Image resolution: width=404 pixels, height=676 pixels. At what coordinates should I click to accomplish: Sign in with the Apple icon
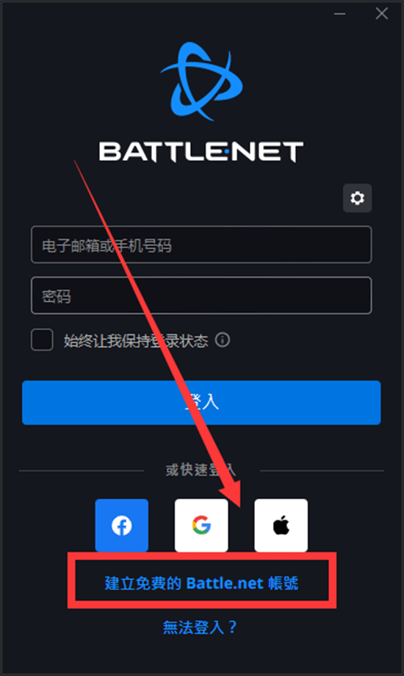(281, 525)
